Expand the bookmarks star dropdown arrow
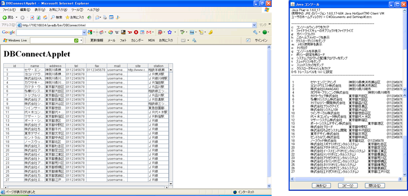 tap(175, 32)
